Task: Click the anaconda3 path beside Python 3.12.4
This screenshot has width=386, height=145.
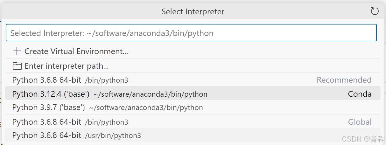Action: coord(150,94)
